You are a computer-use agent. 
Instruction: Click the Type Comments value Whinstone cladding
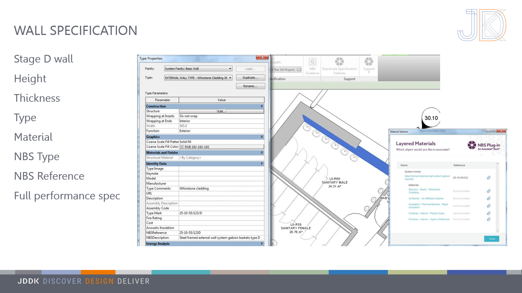[222, 188]
